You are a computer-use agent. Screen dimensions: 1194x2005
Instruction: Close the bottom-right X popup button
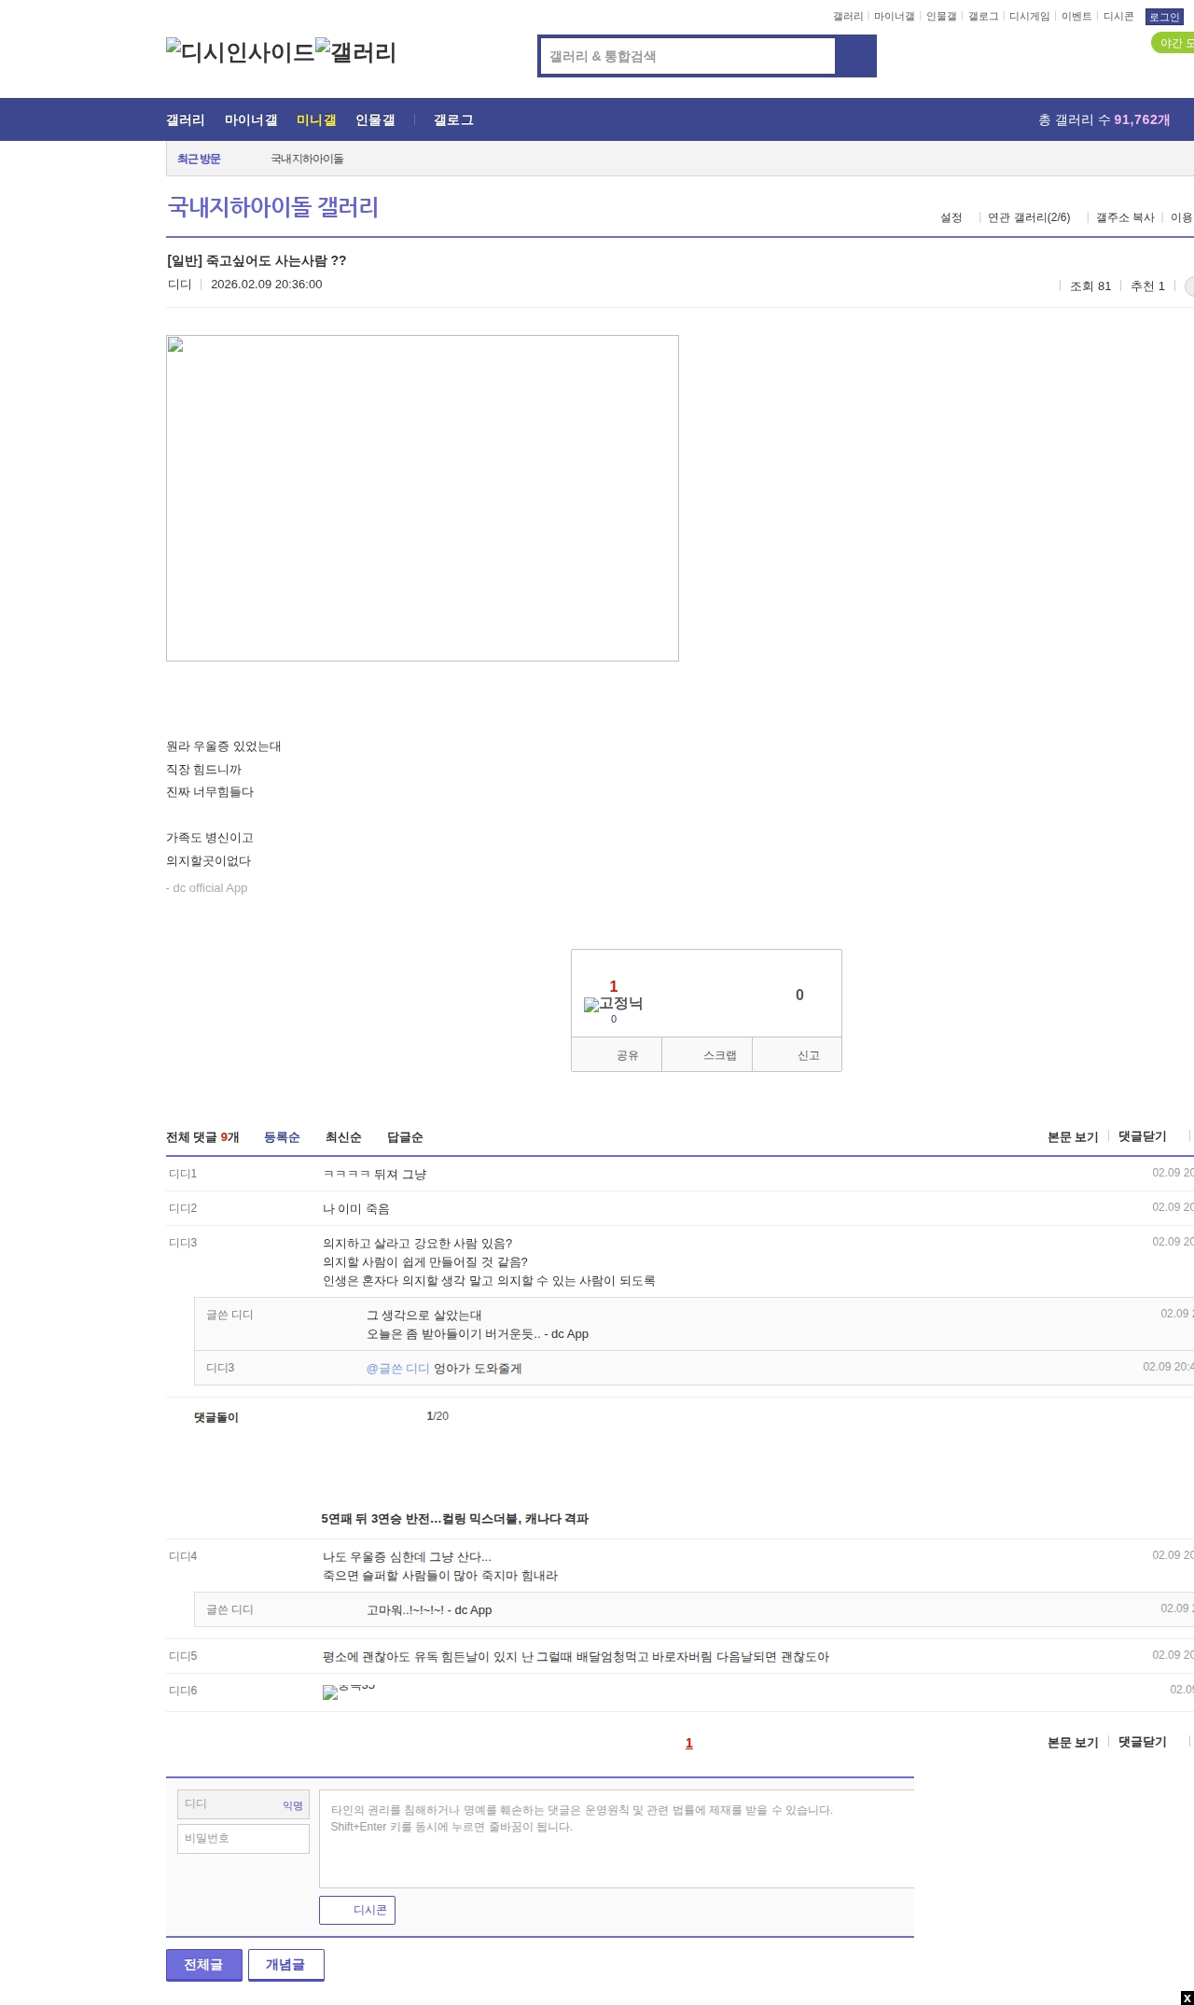coord(1187,1998)
